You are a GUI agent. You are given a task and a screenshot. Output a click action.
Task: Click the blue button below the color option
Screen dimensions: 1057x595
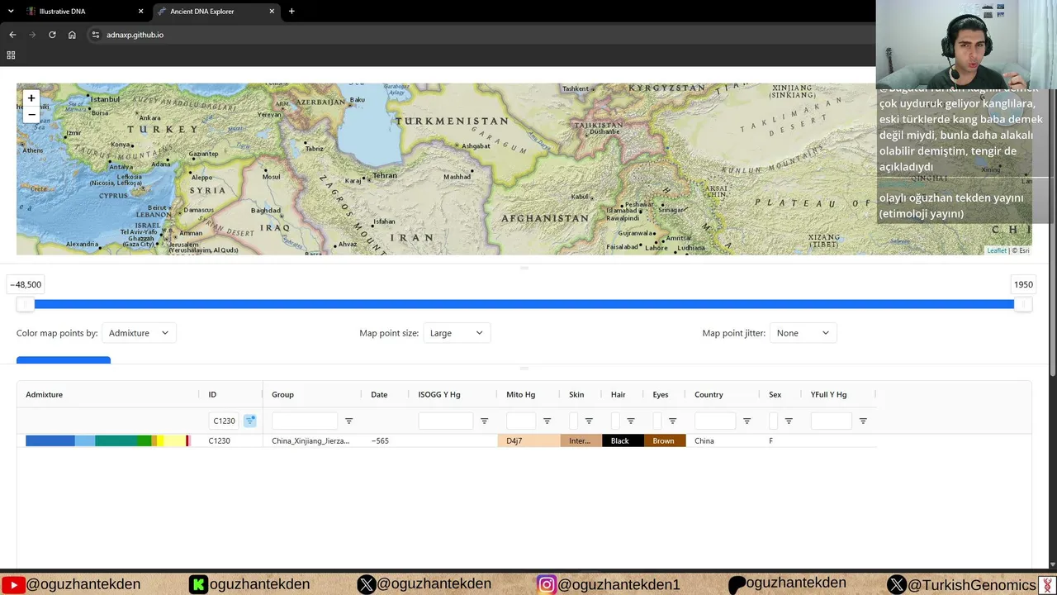coord(64,360)
